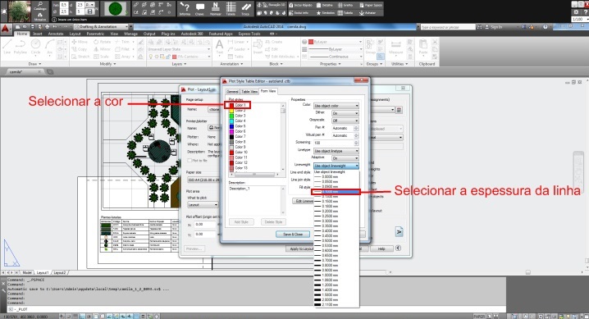Select the Arc tool
This screenshot has height=319, width=589.
click(x=49, y=46)
